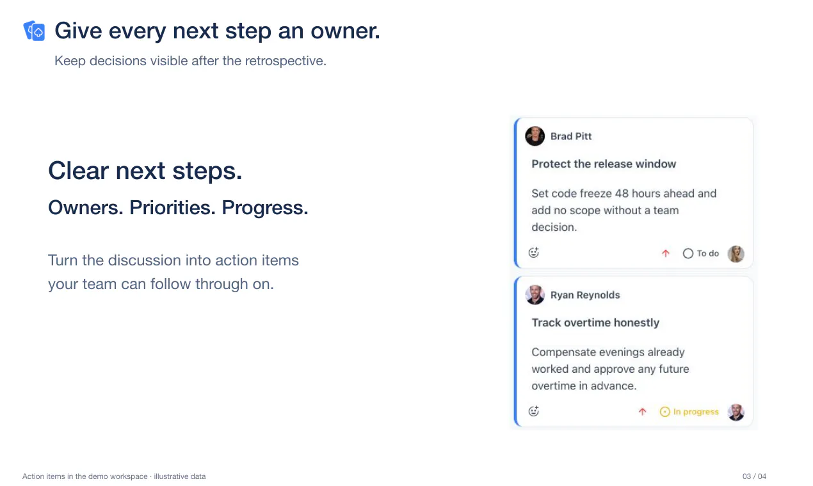The height and width of the screenshot is (486, 813).
Task: Click assignee avatar next to To do status
Action: [x=736, y=254]
